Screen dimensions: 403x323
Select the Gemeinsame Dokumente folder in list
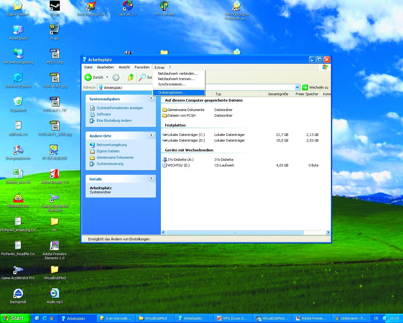[183, 110]
